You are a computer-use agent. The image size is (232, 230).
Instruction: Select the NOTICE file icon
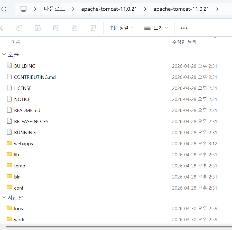(9, 99)
